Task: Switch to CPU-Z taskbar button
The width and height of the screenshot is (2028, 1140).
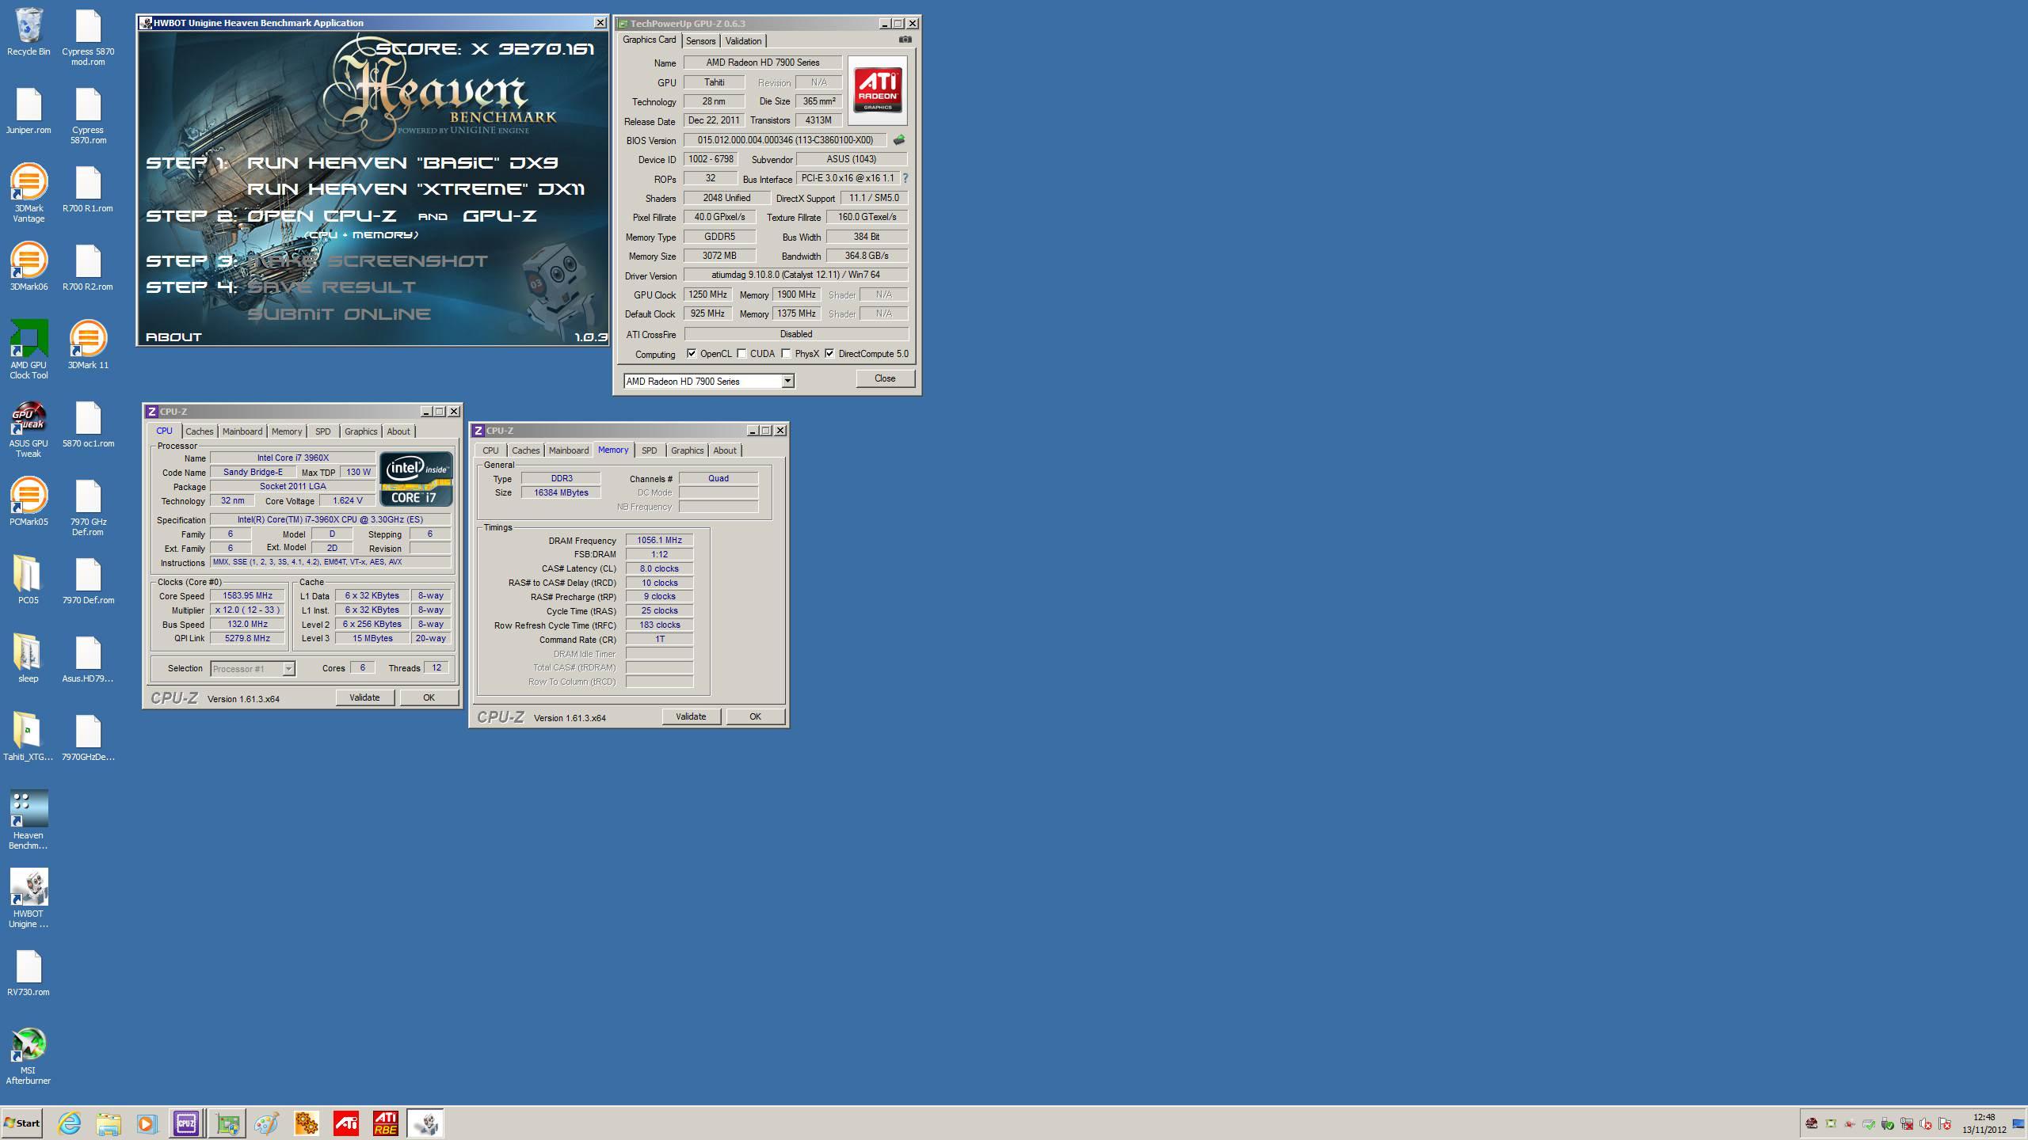Action: coord(186,1123)
